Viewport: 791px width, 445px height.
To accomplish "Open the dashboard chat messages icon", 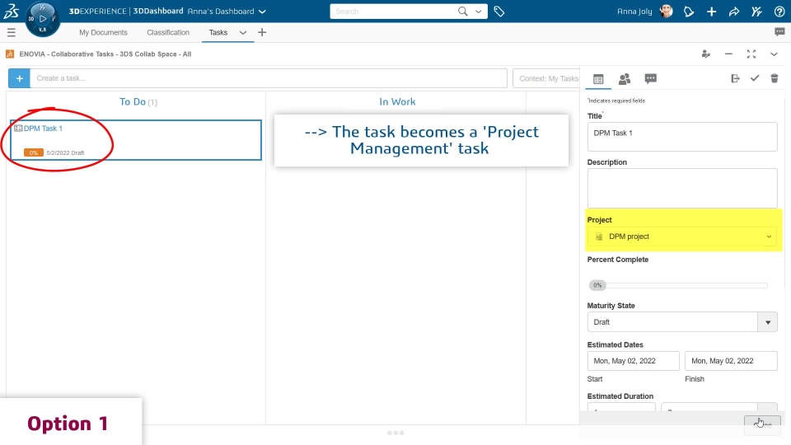I will point(779,32).
